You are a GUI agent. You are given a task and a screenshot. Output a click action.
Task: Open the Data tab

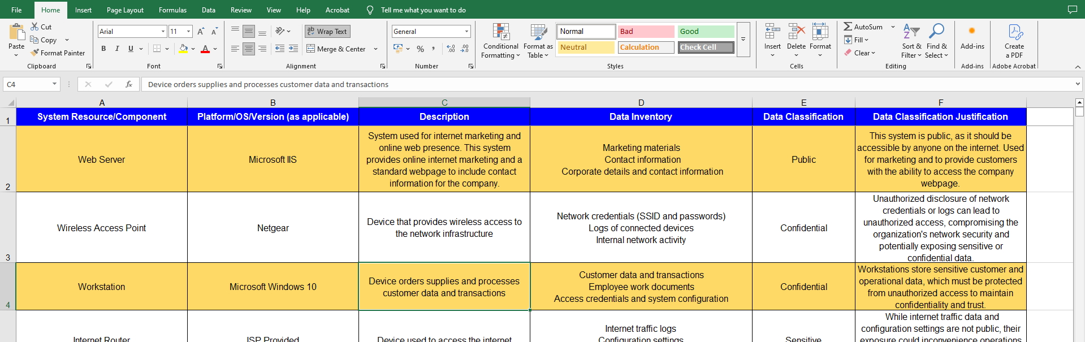tap(208, 10)
